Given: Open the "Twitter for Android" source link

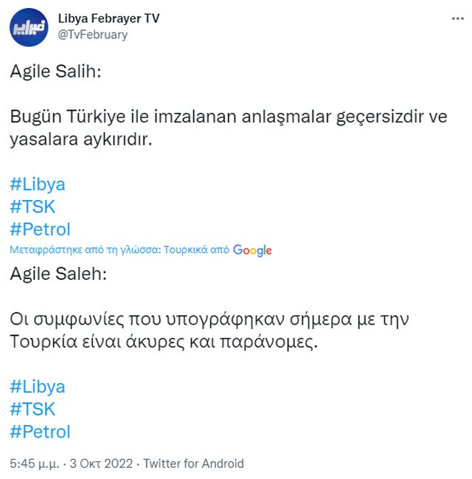Looking at the screenshot, I should (193, 464).
